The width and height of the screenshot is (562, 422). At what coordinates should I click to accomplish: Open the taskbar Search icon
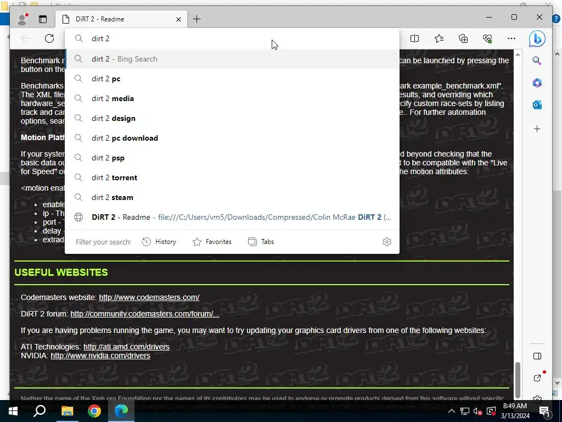40,411
